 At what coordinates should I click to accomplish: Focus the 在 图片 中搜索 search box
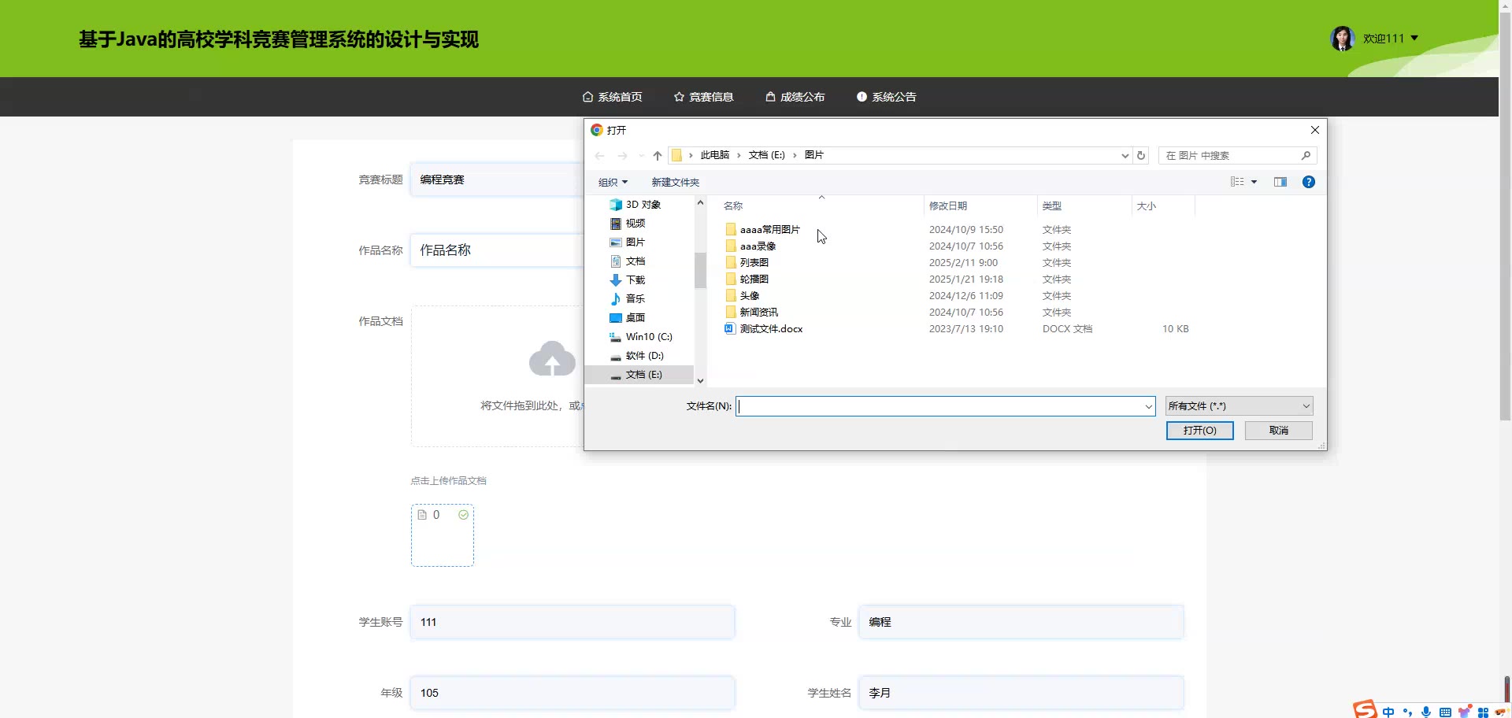pyautogui.click(x=1237, y=156)
